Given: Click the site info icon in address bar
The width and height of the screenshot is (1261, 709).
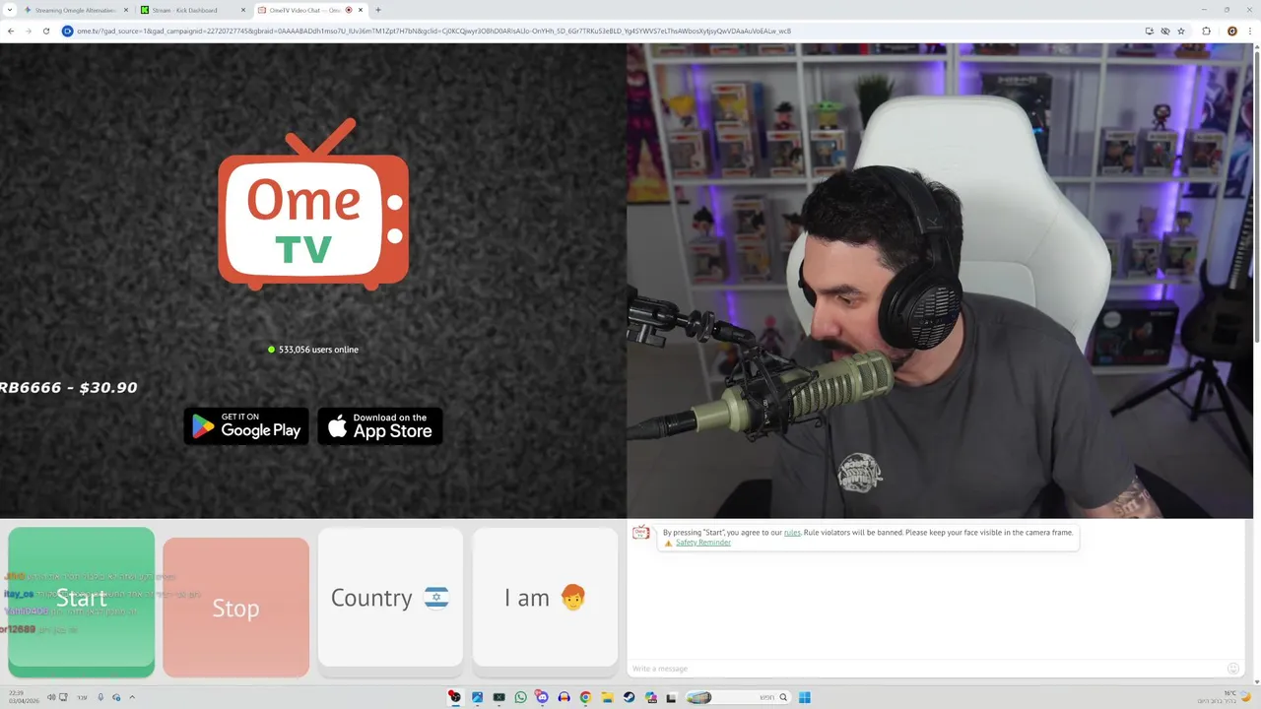Looking at the screenshot, I should (68, 31).
